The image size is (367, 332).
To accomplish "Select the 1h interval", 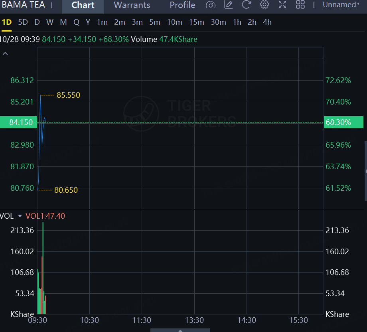I will pos(237,22).
